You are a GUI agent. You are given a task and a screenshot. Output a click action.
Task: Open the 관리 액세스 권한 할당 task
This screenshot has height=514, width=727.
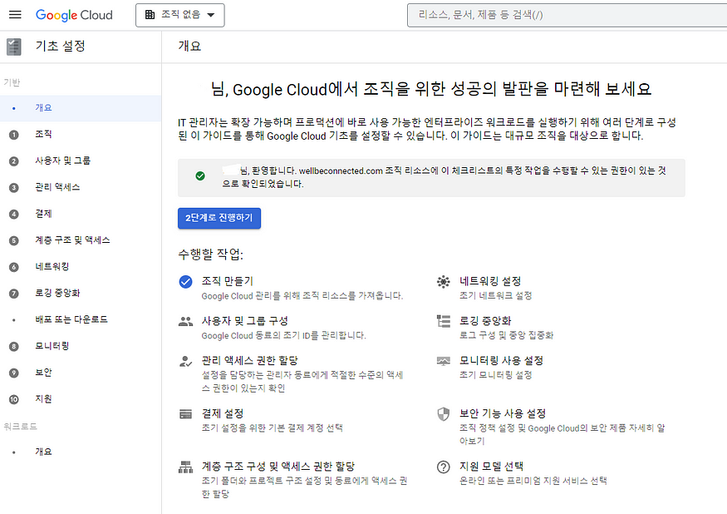pyautogui.click(x=250, y=361)
